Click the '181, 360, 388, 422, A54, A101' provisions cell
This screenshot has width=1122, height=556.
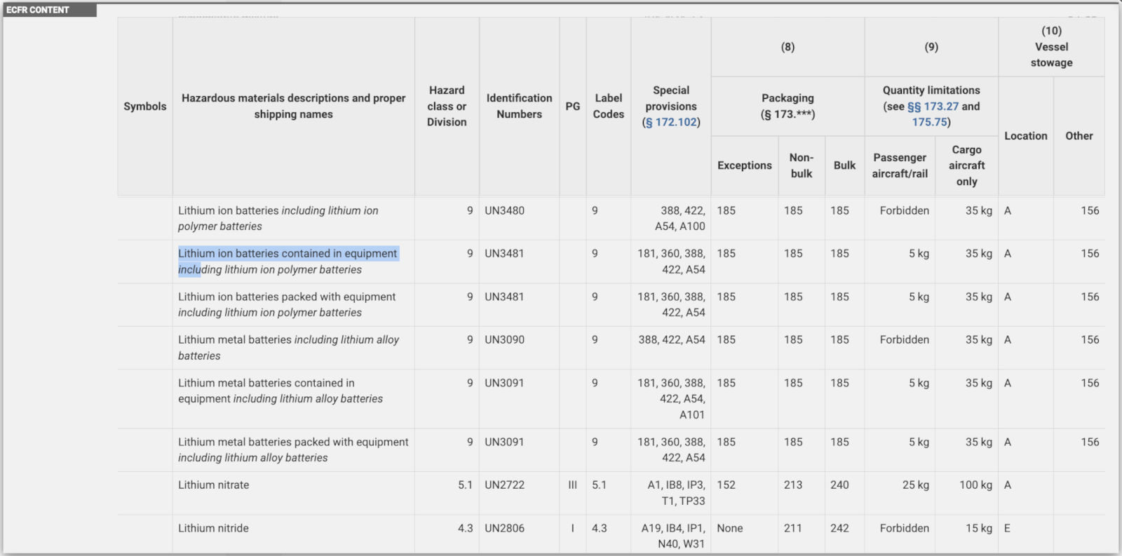tap(672, 399)
